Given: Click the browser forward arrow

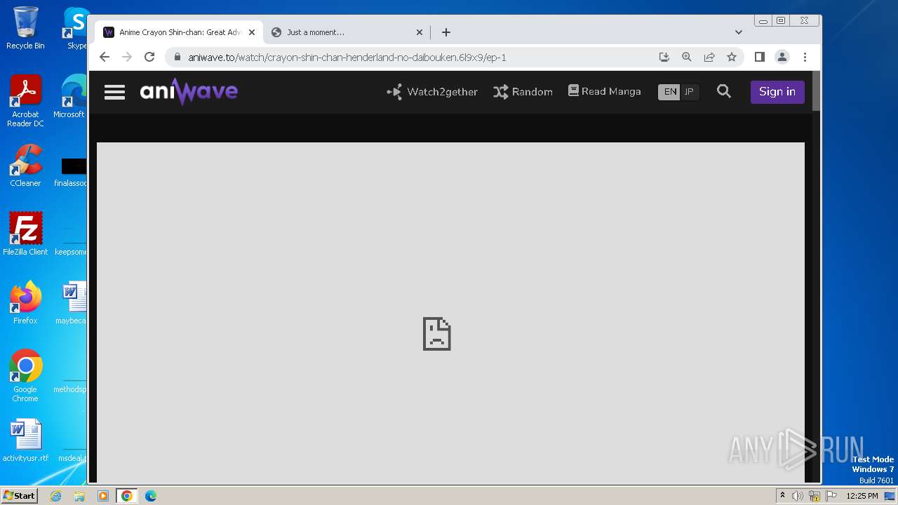Looking at the screenshot, I should click(127, 57).
